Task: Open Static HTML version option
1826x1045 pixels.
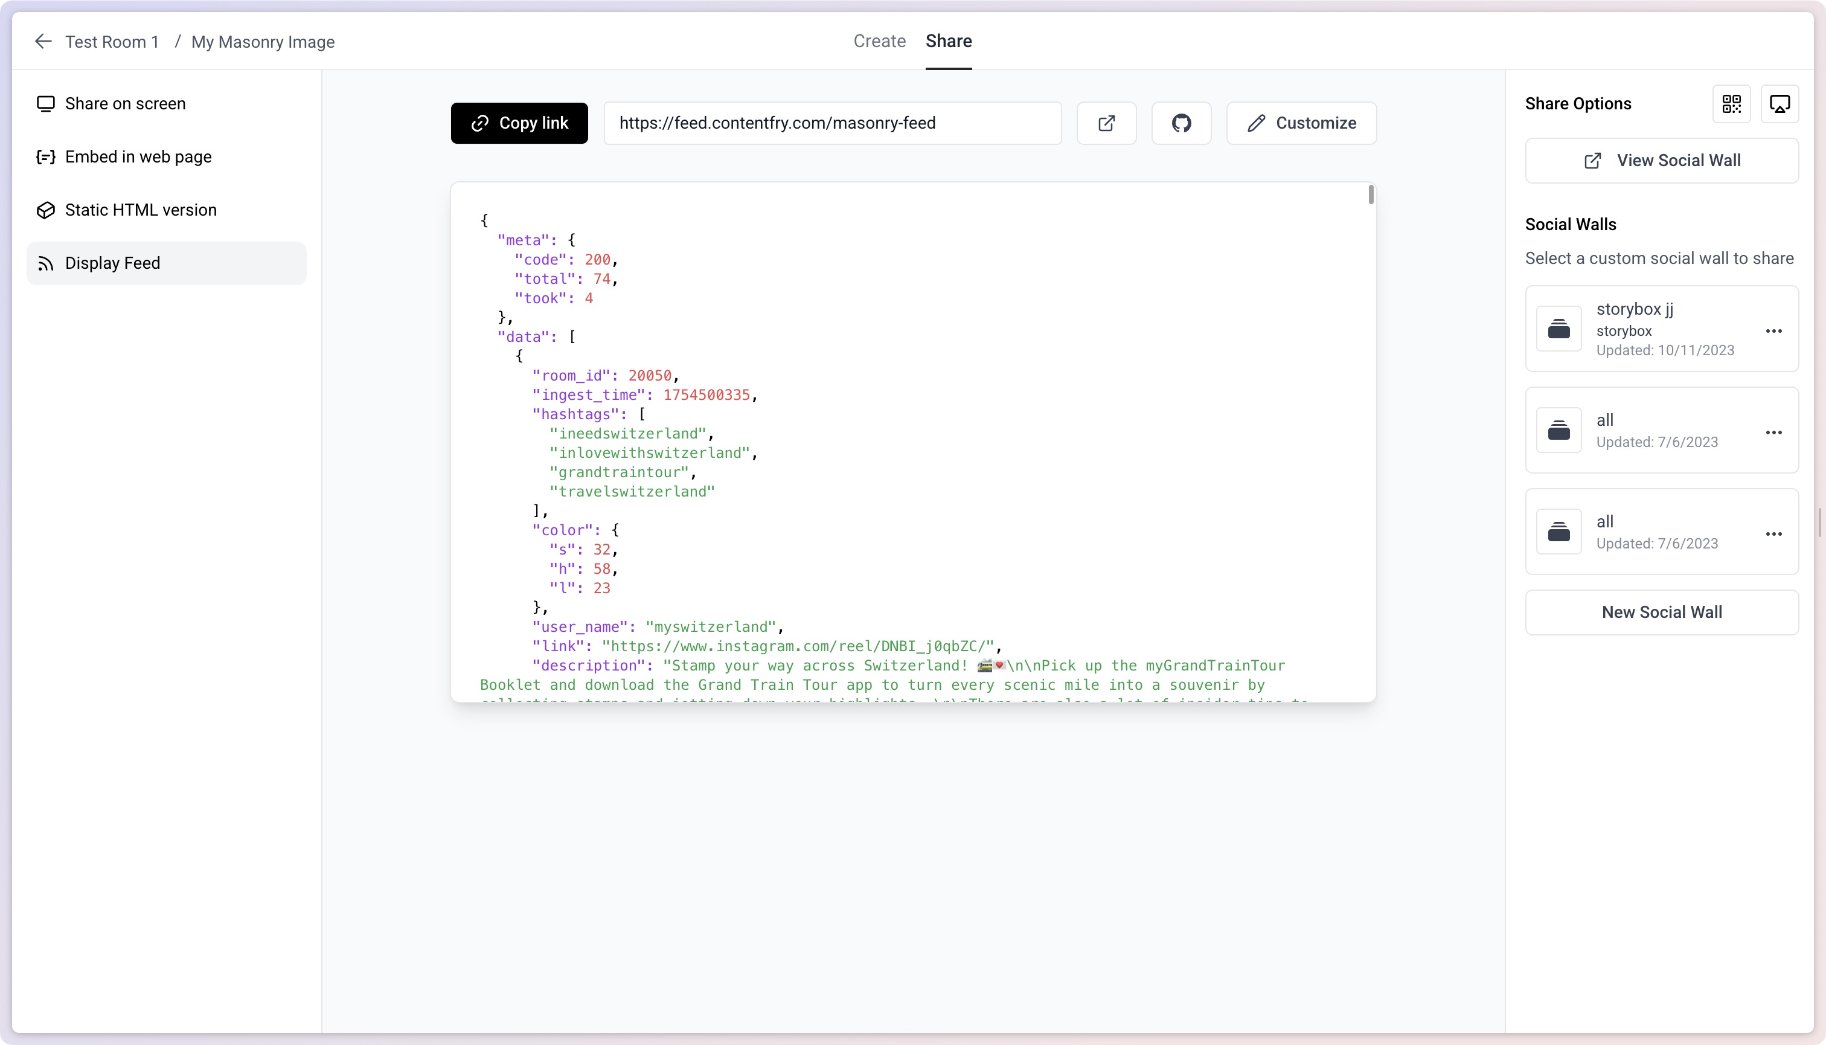Action: (141, 210)
